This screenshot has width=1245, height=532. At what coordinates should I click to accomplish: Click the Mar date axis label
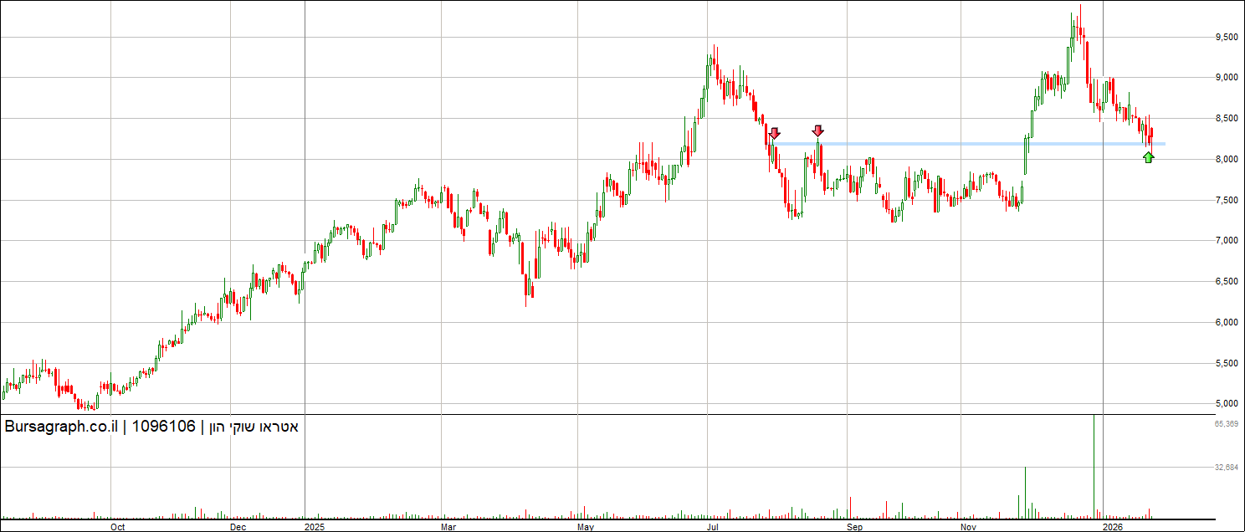click(448, 527)
